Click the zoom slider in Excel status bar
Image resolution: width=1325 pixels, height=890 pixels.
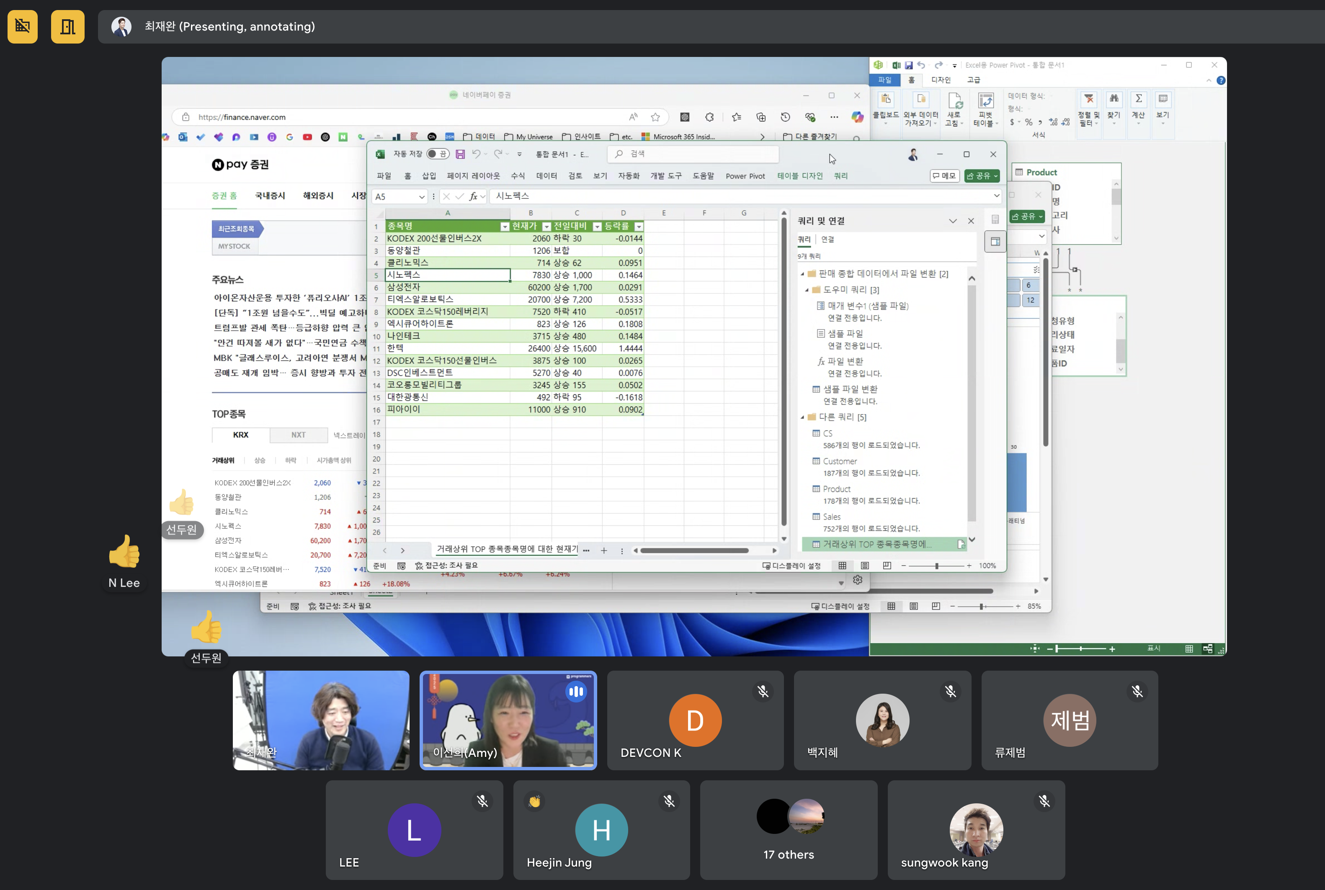click(x=937, y=566)
